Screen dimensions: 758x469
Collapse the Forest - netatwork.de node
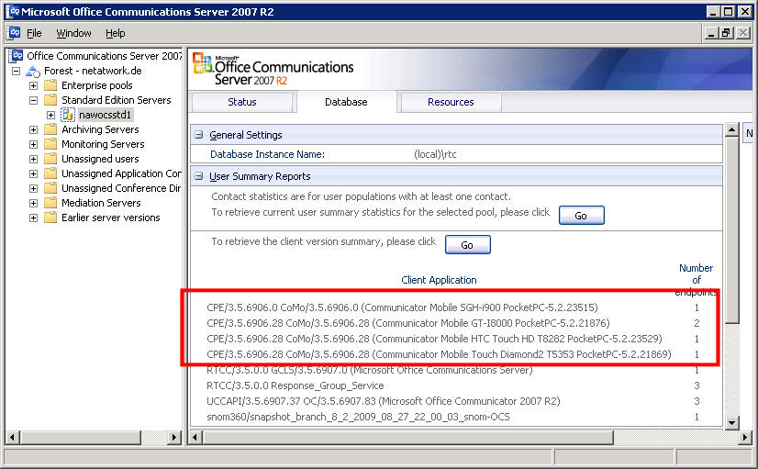(16, 71)
